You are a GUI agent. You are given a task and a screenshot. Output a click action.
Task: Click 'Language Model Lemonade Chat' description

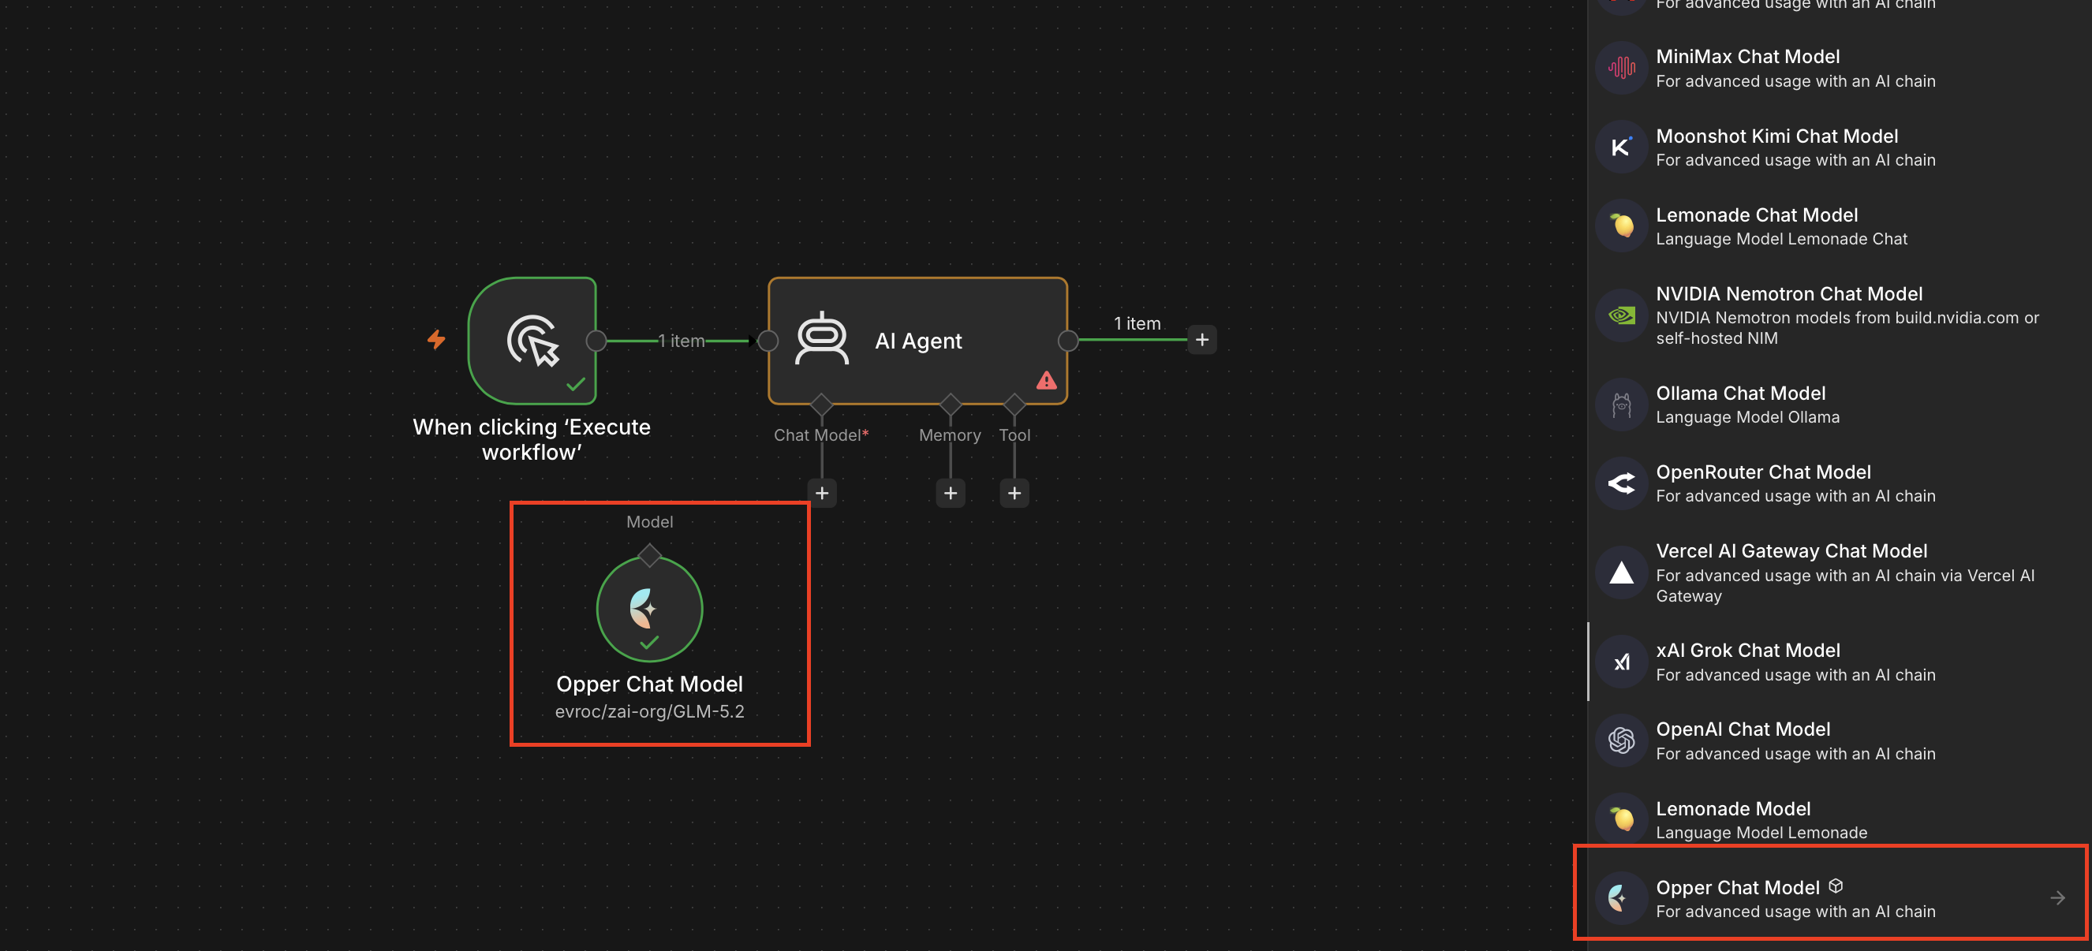[1781, 239]
